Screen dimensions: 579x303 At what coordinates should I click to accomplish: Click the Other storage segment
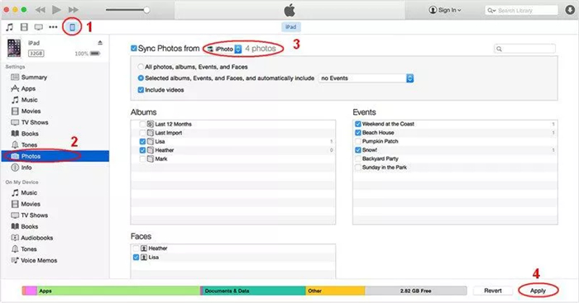point(335,291)
